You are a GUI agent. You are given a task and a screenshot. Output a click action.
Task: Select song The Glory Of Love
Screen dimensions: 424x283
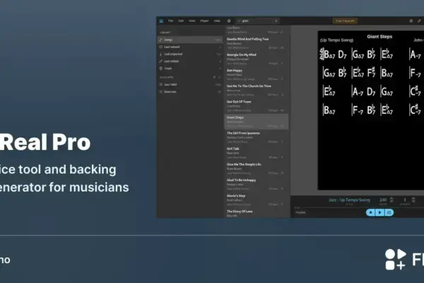tap(257, 214)
